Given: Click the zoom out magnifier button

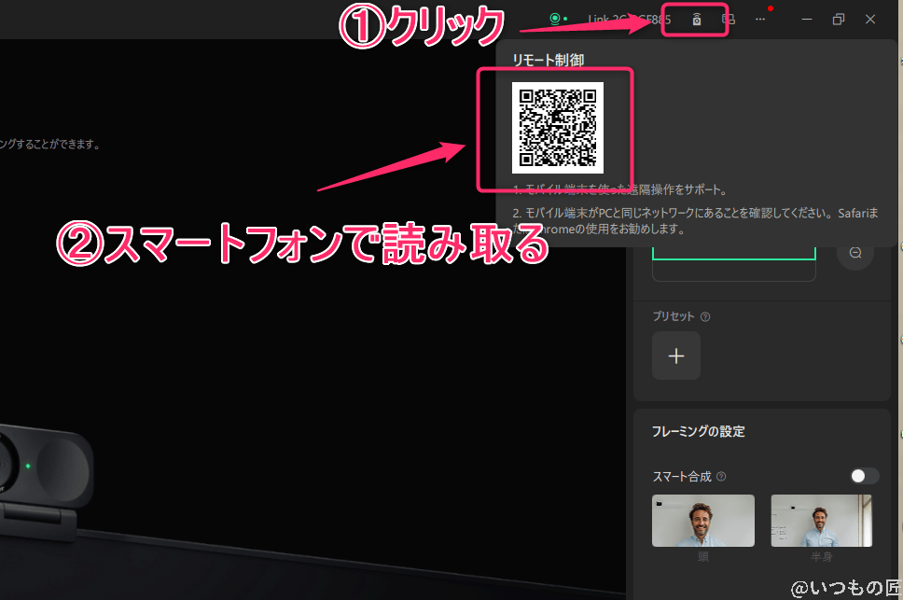Looking at the screenshot, I should tap(854, 253).
